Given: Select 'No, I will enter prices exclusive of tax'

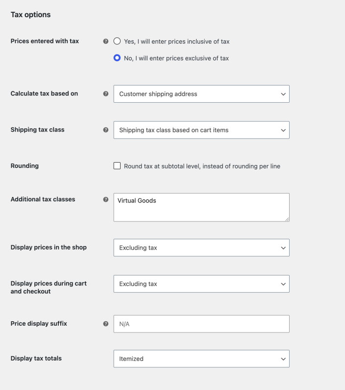Looking at the screenshot, I should (x=117, y=58).
